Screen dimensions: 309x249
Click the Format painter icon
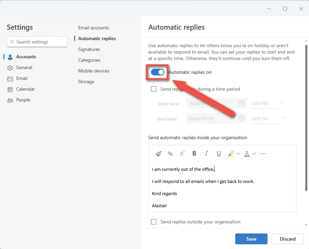click(158, 154)
